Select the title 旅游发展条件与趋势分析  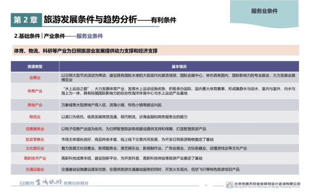point(90,19)
